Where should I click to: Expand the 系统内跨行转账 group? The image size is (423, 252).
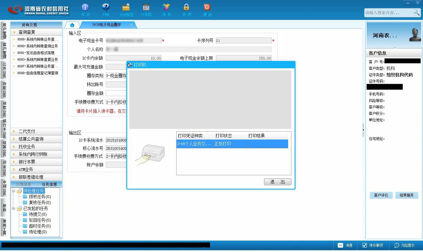coord(36,154)
